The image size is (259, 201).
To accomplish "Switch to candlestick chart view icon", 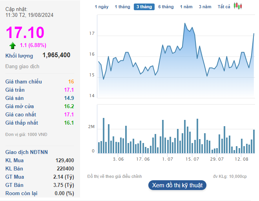I will pos(238,6).
